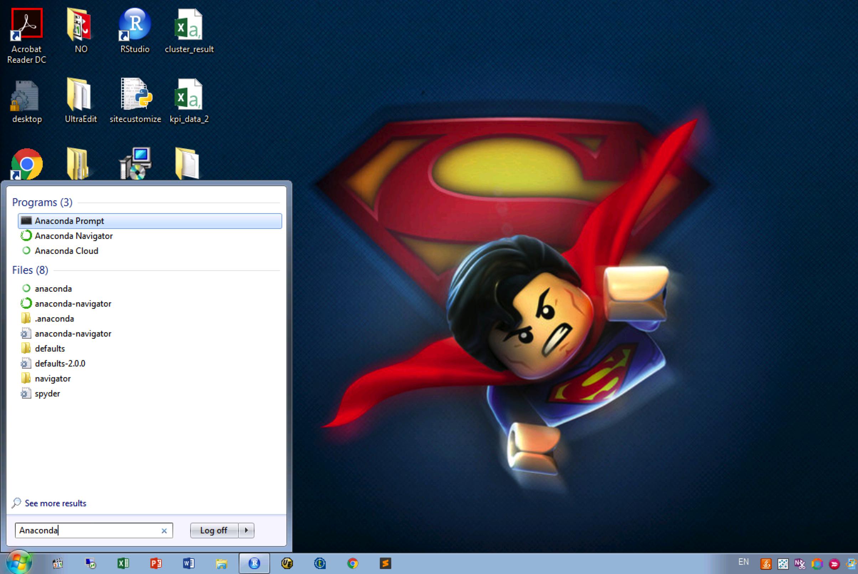
Task: Select the 'desktop' settings file icon
Action: click(x=27, y=101)
